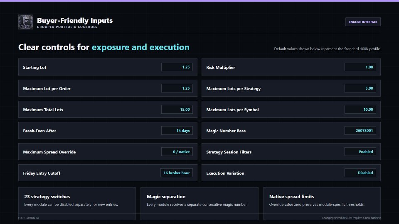
Task: Click the Foundation EA footer text
Action: tap(29, 218)
